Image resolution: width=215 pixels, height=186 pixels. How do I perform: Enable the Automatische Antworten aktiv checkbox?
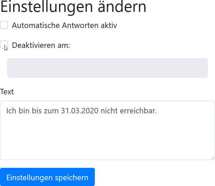(4, 25)
